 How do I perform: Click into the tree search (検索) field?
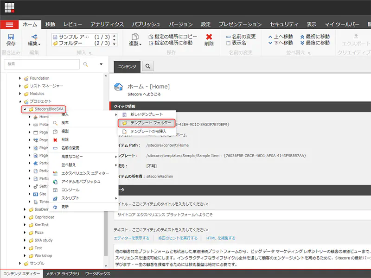42,64
